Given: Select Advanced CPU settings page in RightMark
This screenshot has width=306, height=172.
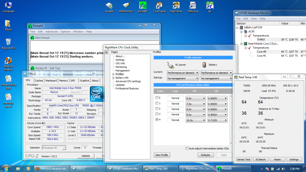Looking at the screenshot, I should coord(128,81).
